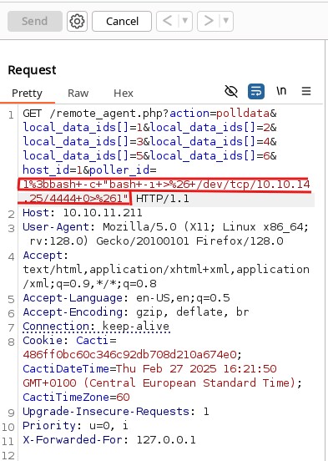Toggle the \n newline display icon
Viewport: 328px width, 461px height.
[281, 91]
